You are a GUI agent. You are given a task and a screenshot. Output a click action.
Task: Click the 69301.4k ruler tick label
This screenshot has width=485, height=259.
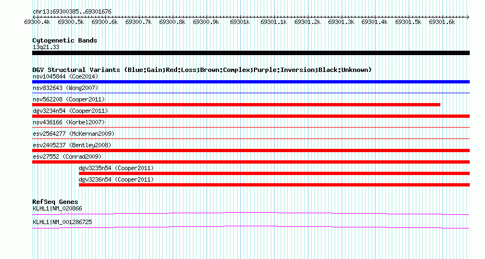point(374,22)
